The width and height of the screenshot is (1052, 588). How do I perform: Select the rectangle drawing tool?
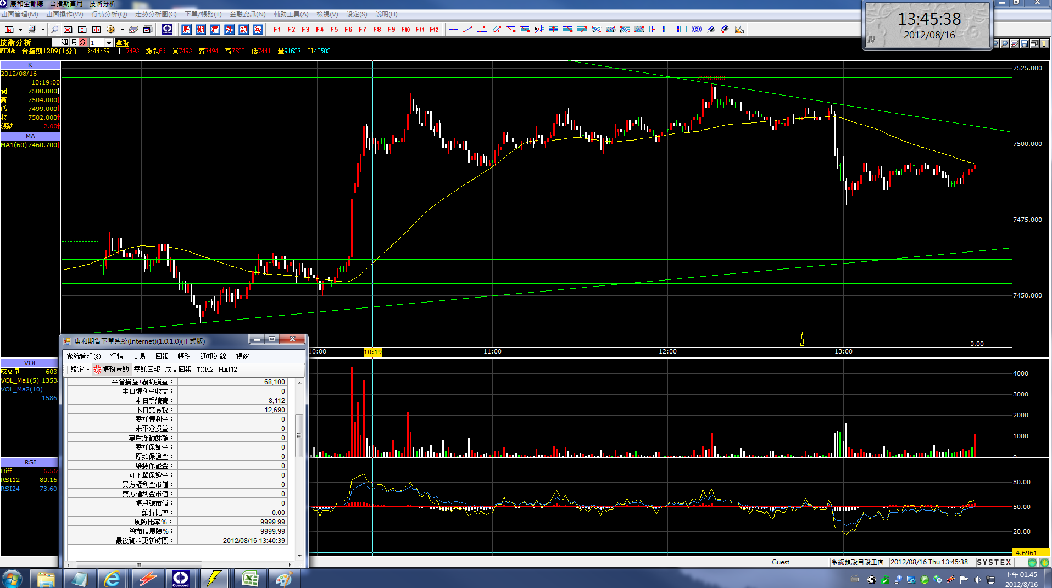[510, 30]
